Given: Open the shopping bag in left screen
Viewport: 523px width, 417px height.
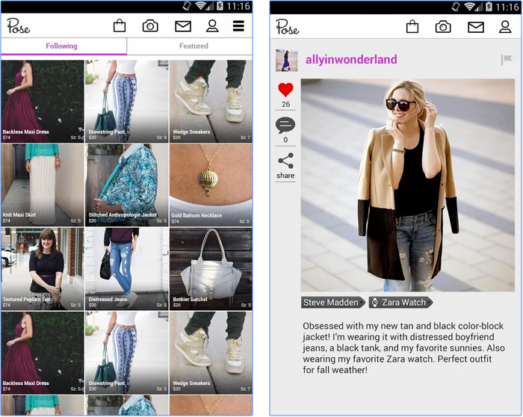Looking at the screenshot, I should 120,25.
